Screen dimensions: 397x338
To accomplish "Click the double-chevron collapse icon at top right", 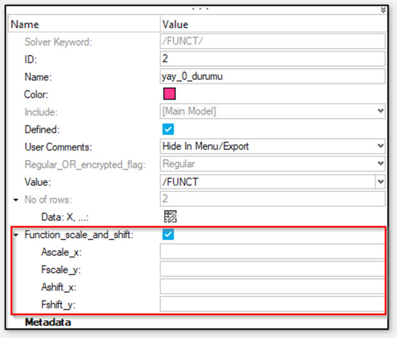I will 384,10.
